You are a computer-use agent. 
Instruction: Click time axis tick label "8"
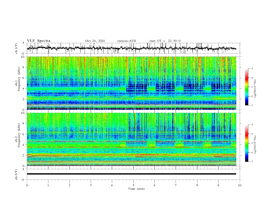[x=197, y=185]
